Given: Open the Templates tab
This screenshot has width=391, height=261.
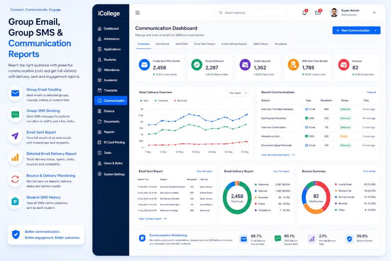Looking at the screenshot, I should point(281,44).
